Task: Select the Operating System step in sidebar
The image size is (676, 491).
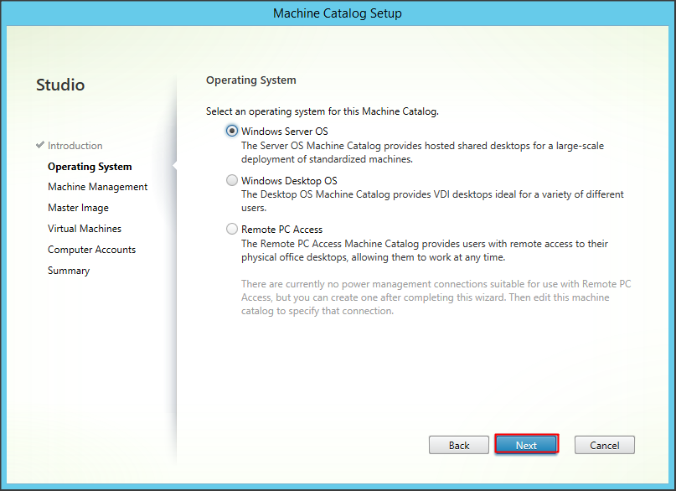Action: (x=90, y=167)
